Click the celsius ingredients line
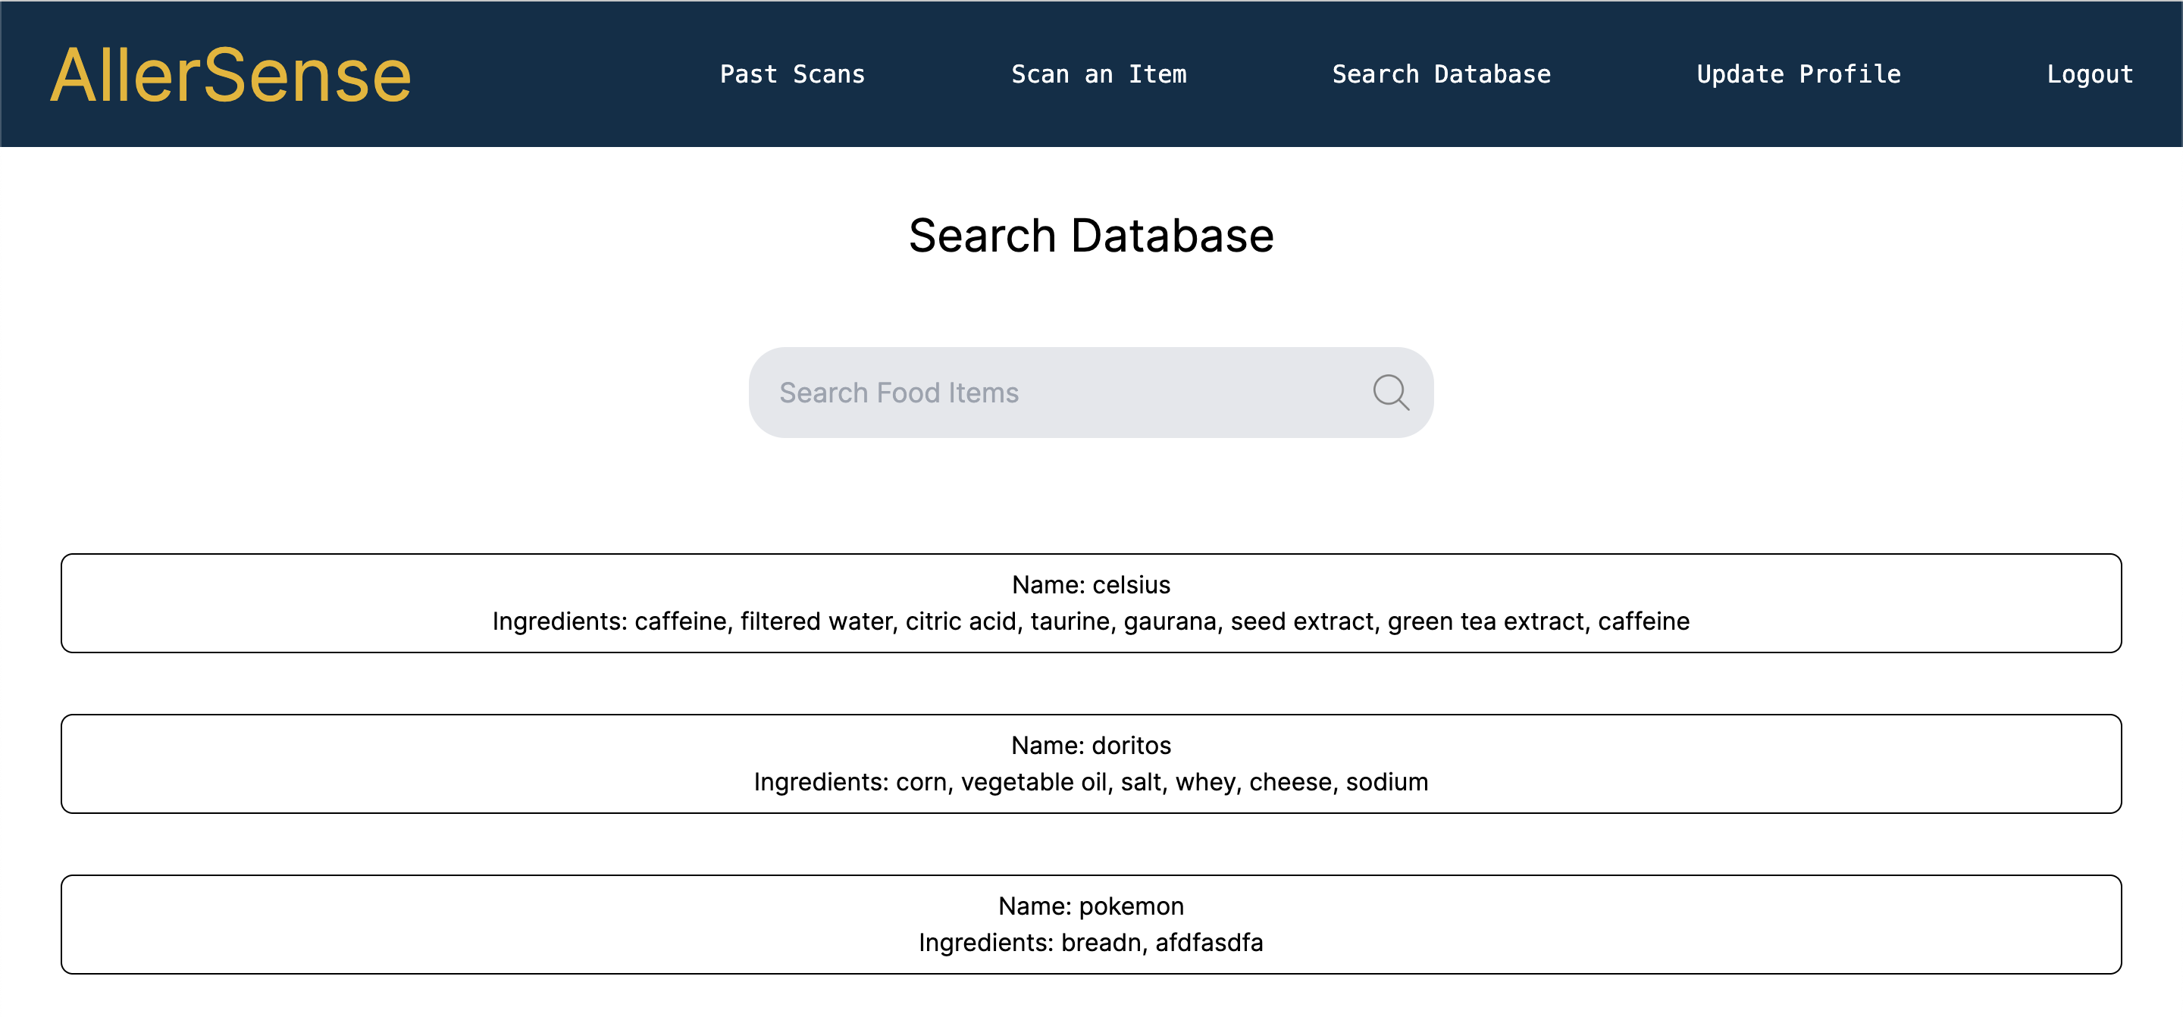Image resolution: width=2183 pixels, height=1017 pixels. pos(1091,621)
